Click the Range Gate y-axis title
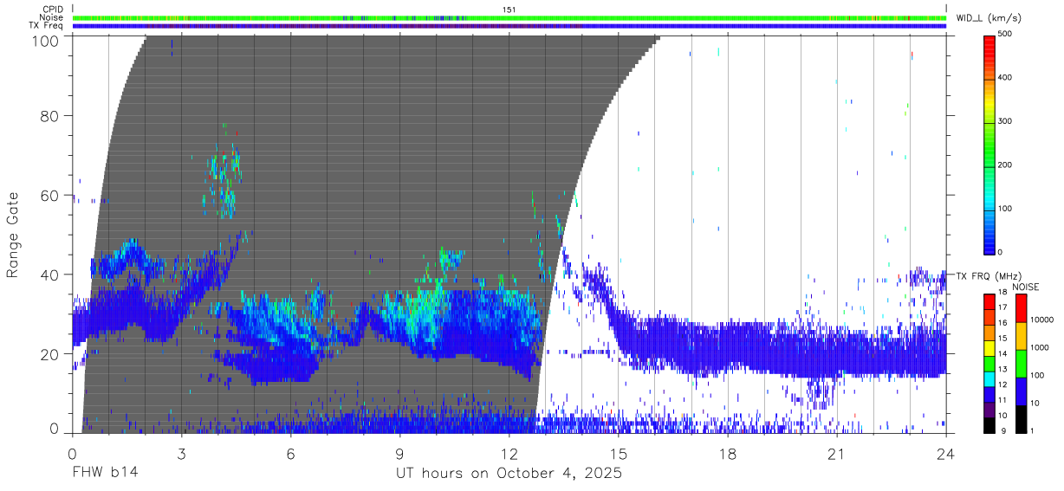Viewport: 1064px width, 491px height. [x=13, y=234]
